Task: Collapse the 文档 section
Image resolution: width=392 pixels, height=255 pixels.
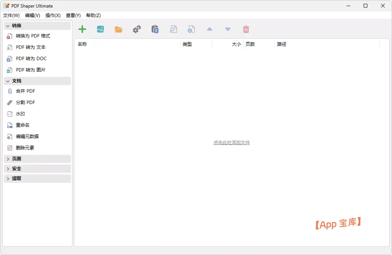Action: click(x=16, y=81)
